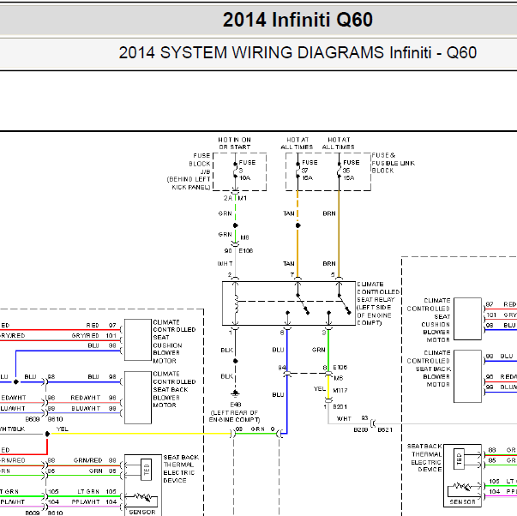Click the "2A M1" connector label
The width and height of the screenshot is (517, 516).
pyautogui.click(x=235, y=198)
